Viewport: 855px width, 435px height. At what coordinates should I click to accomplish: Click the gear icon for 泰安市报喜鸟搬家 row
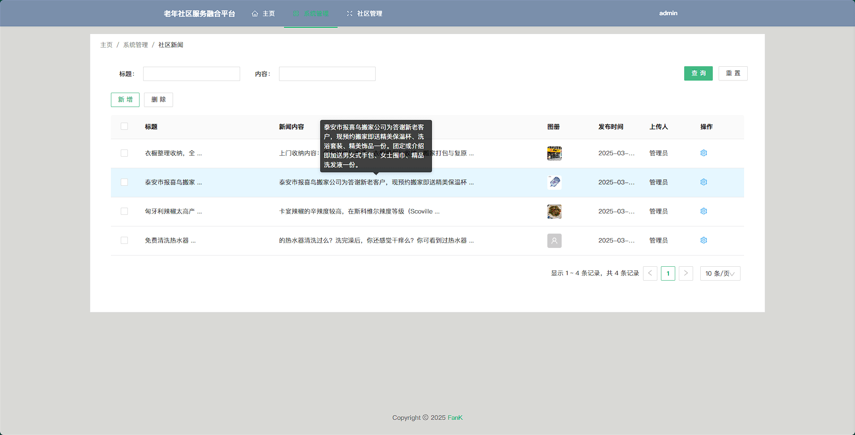click(703, 182)
